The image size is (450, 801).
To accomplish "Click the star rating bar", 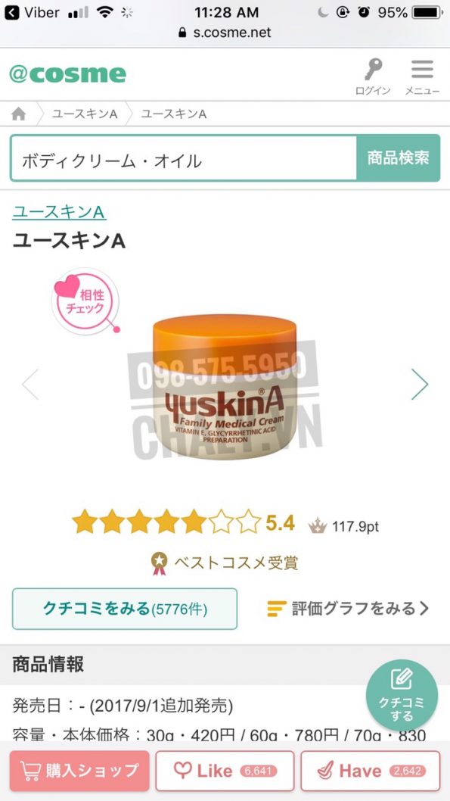I will 166,522.
